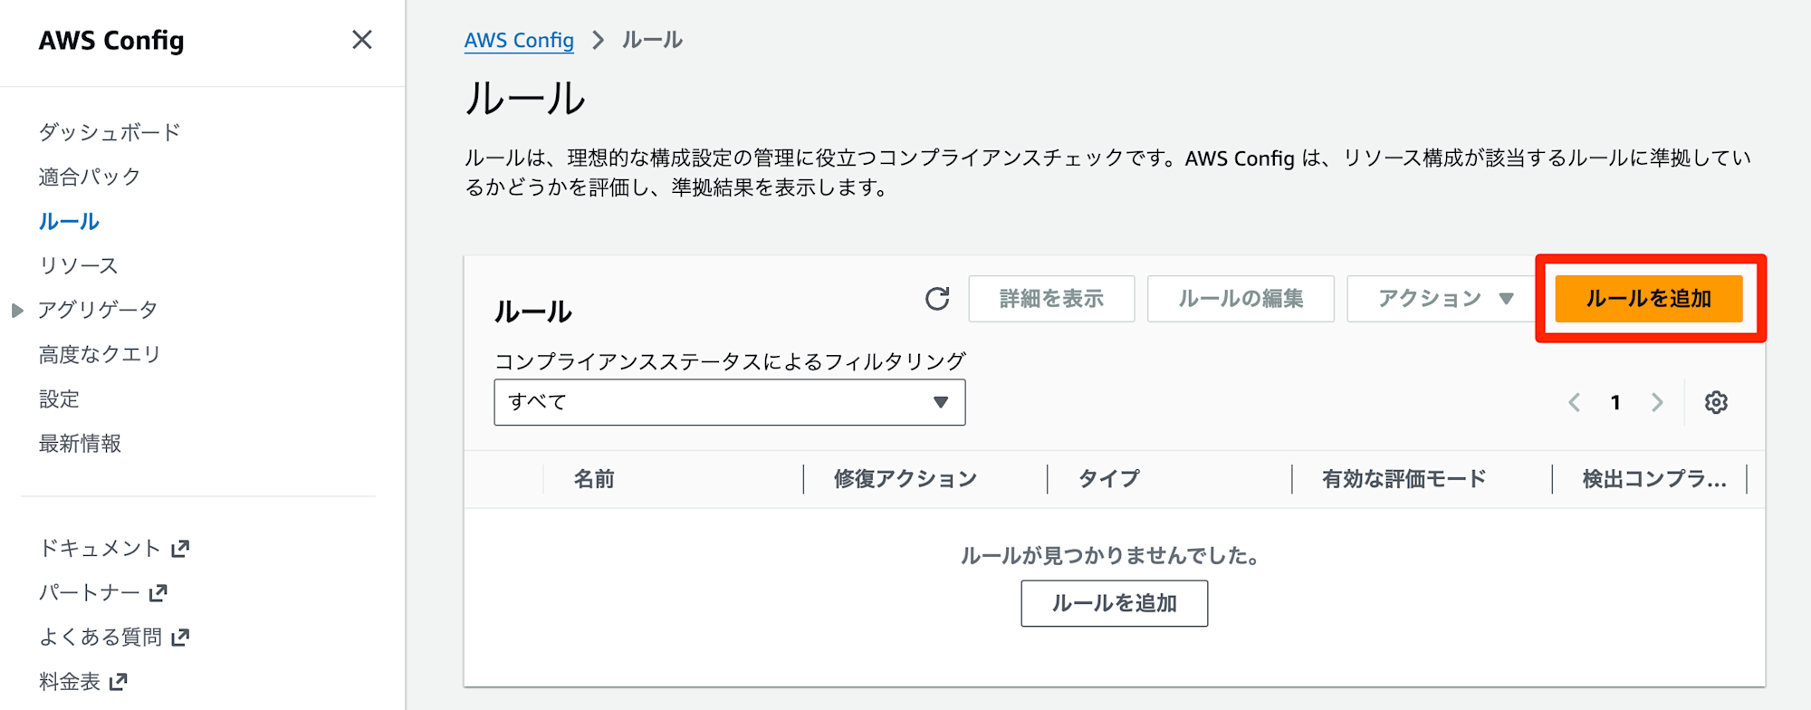
Task: Open 料金表 external link
Action: click(83, 681)
